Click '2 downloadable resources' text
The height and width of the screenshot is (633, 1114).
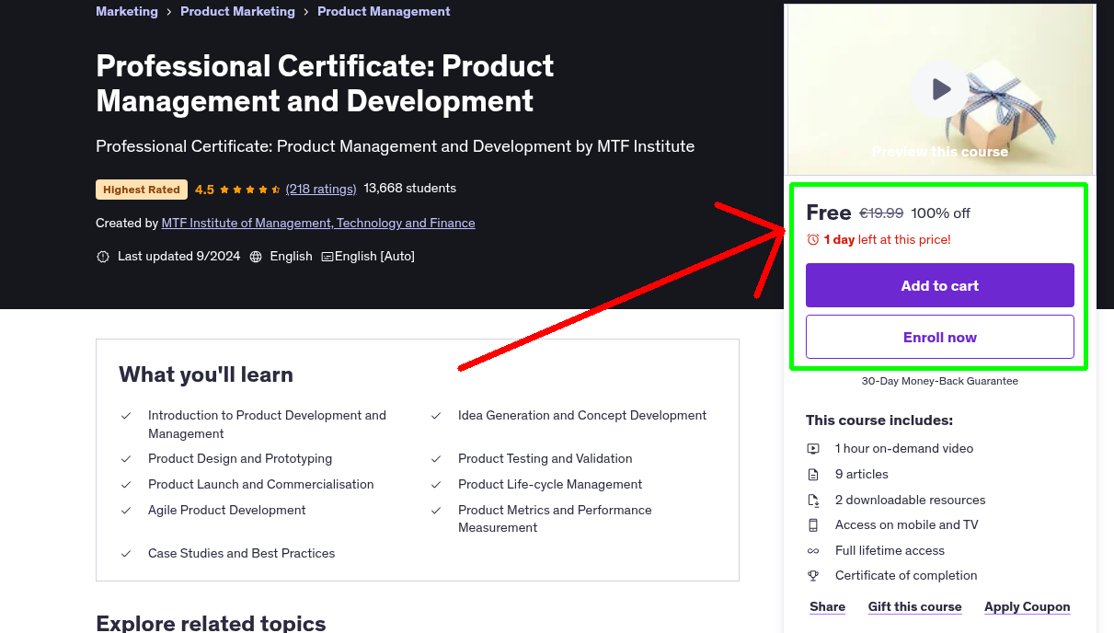pyautogui.click(x=911, y=501)
